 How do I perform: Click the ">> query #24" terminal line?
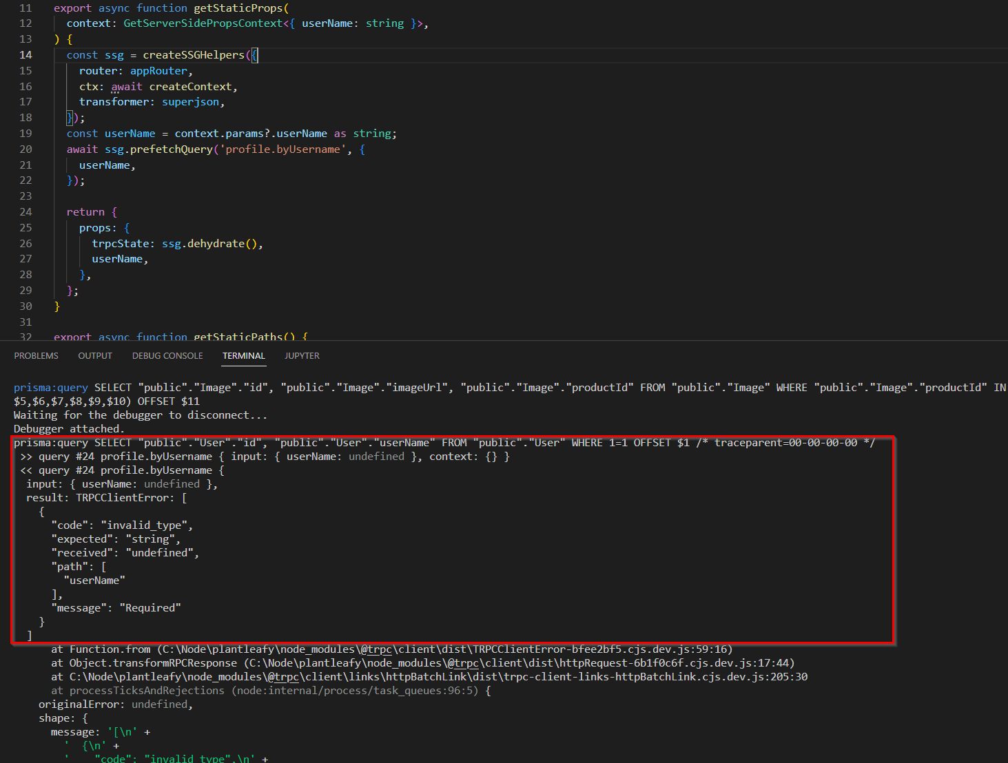[x=265, y=457]
